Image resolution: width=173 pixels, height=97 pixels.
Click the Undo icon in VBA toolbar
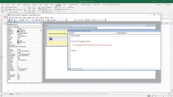click(x=26, y=20)
